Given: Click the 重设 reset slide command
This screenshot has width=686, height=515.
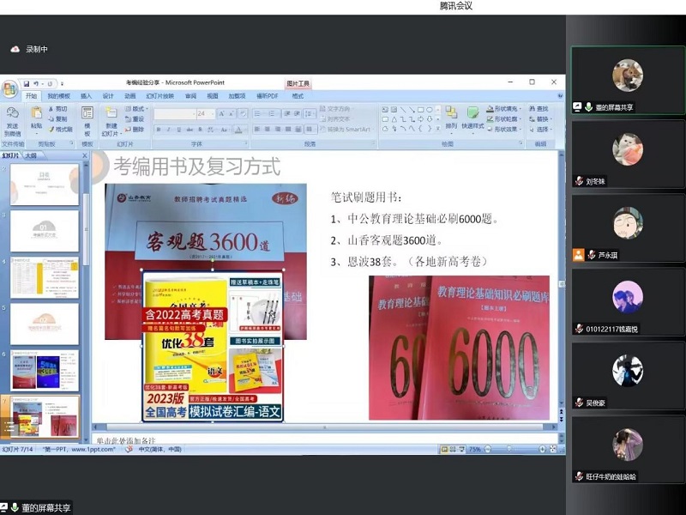Looking at the screenshot, I should click(135, 118).
